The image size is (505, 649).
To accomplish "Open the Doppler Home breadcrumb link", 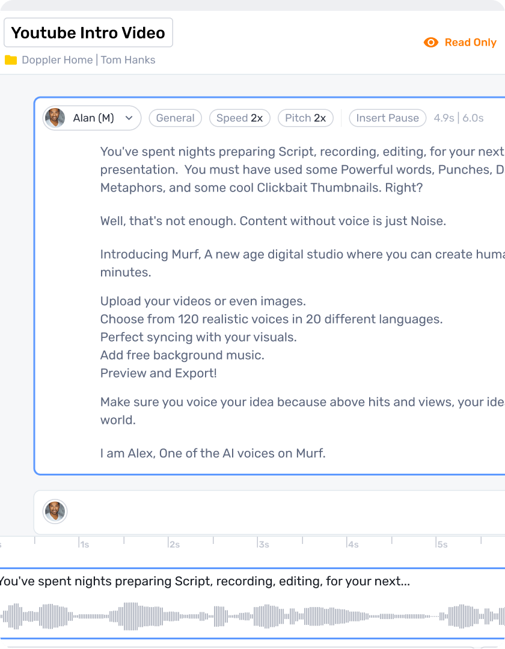I will coord(57,60).
